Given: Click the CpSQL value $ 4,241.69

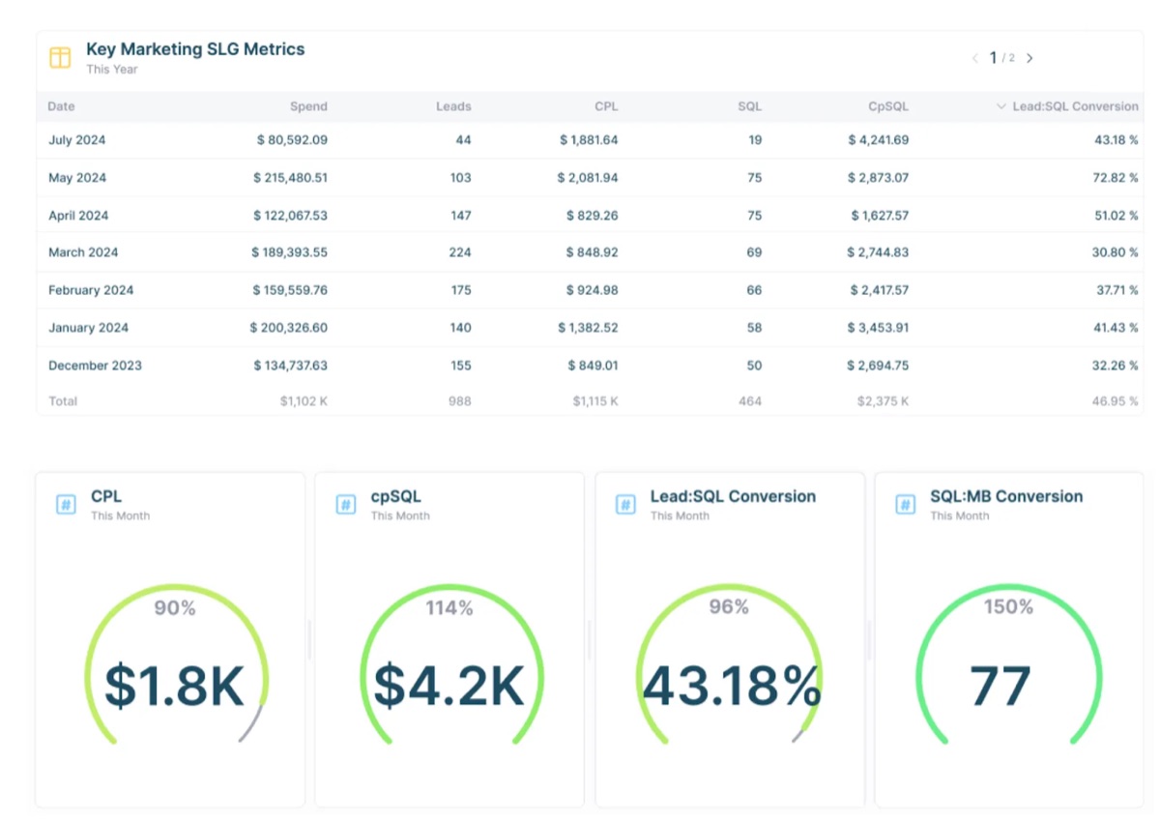Looking at the screenshot, I should pos(878,140).
